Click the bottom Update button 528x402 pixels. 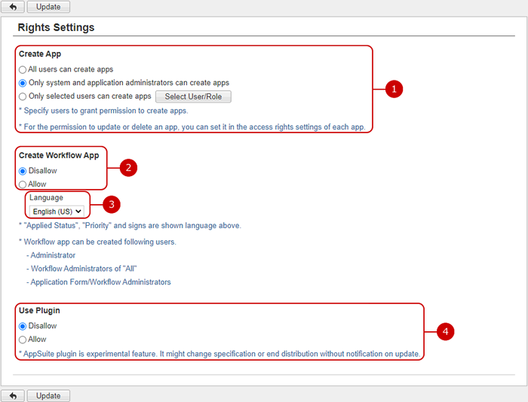click(48, 396)
